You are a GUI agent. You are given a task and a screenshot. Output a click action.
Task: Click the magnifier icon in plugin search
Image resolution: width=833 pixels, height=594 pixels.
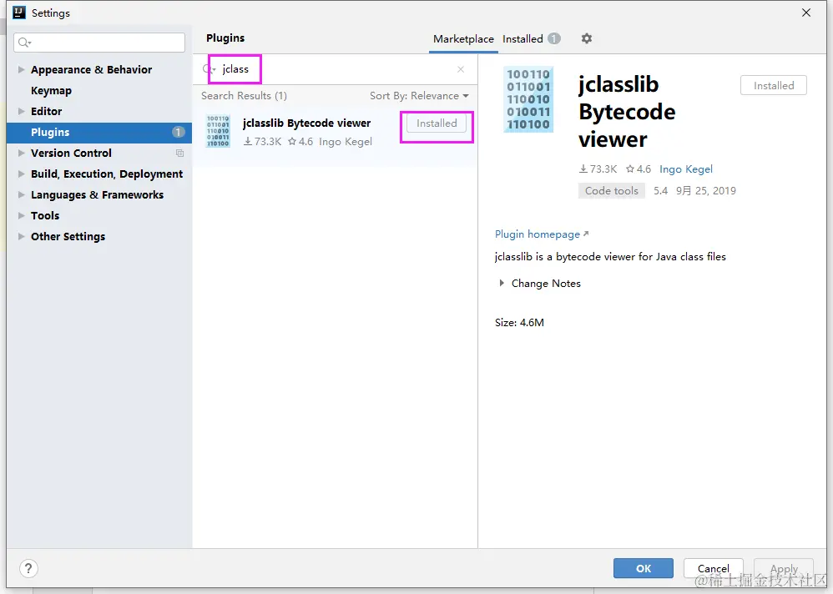pyautogui.click(x=209, y=69)
